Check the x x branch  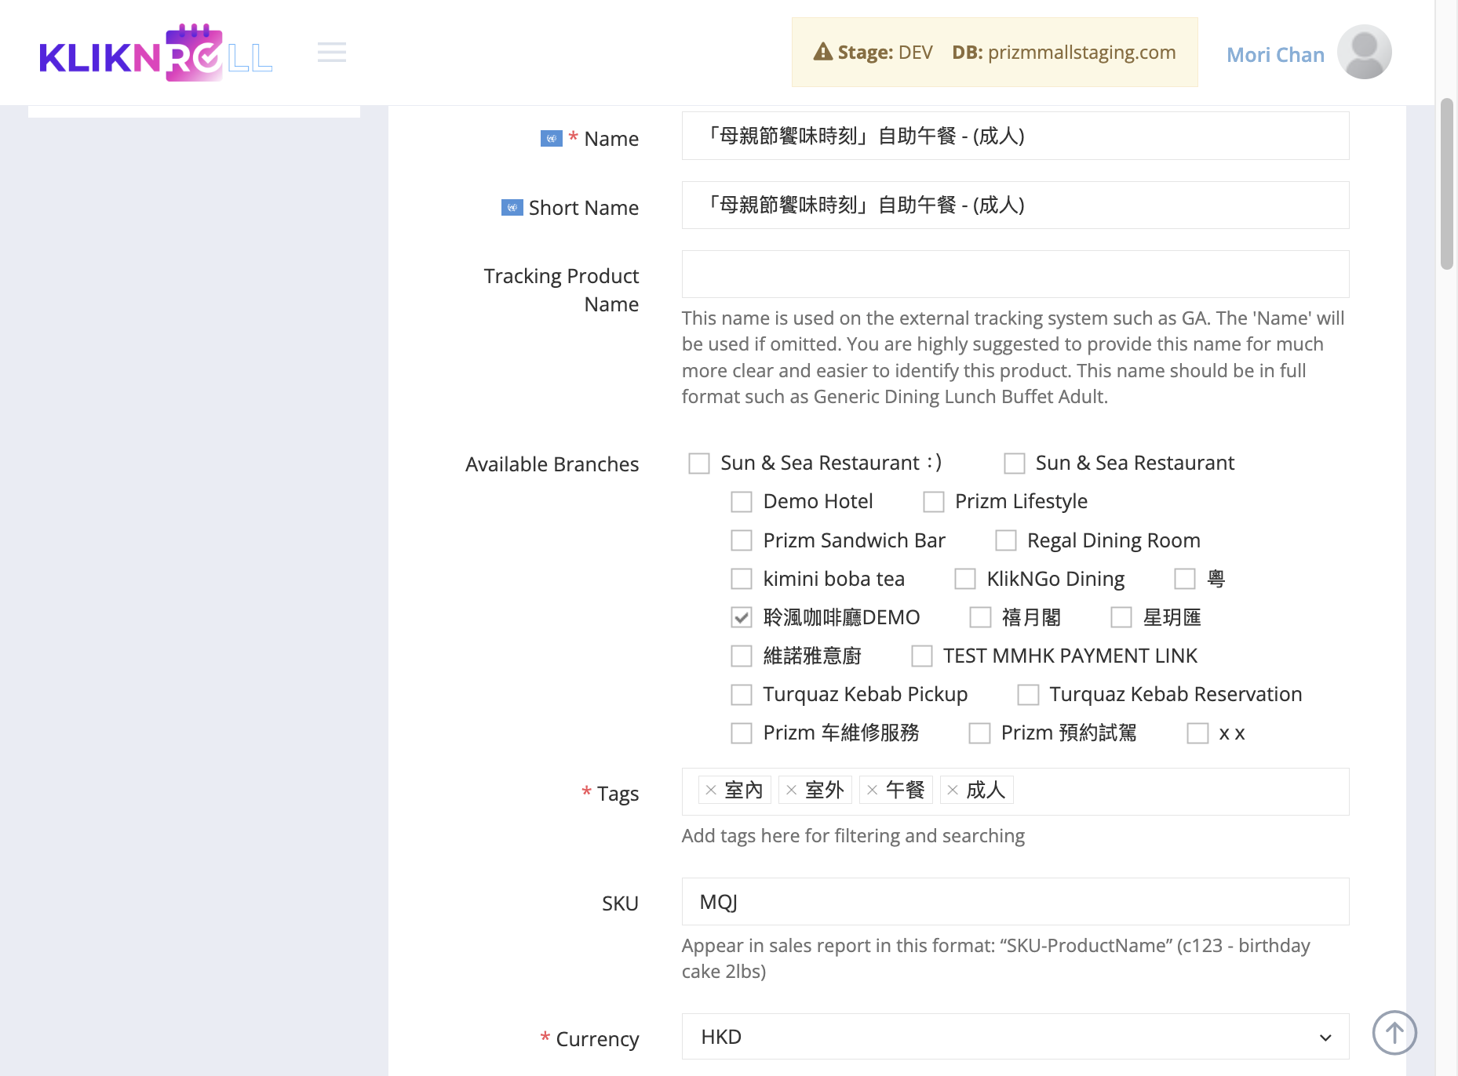point(1197,733)
